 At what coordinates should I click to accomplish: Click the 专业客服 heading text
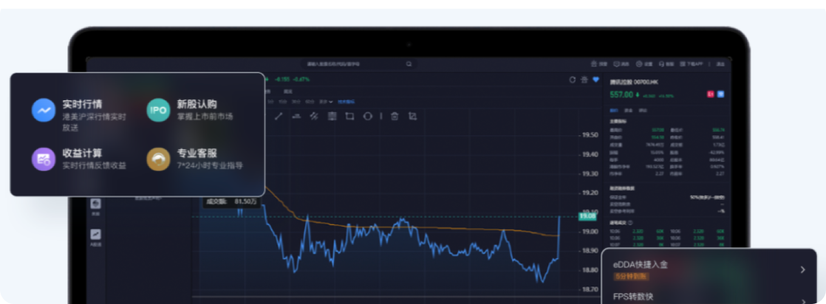click(x=197, y=153)
